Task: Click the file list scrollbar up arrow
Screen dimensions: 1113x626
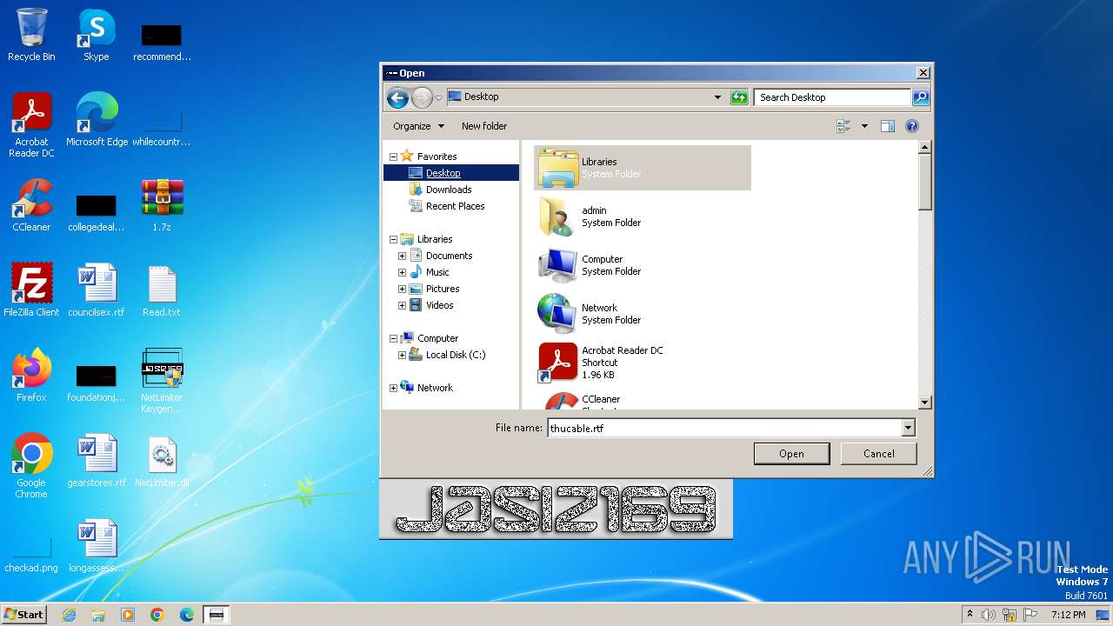Action: 925,148
